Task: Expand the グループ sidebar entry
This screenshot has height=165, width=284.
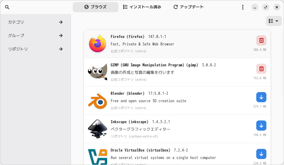Action: [35, 36]
